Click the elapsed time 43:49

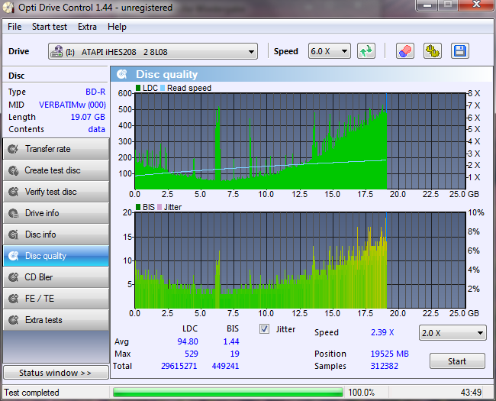[x=471, y=393]
